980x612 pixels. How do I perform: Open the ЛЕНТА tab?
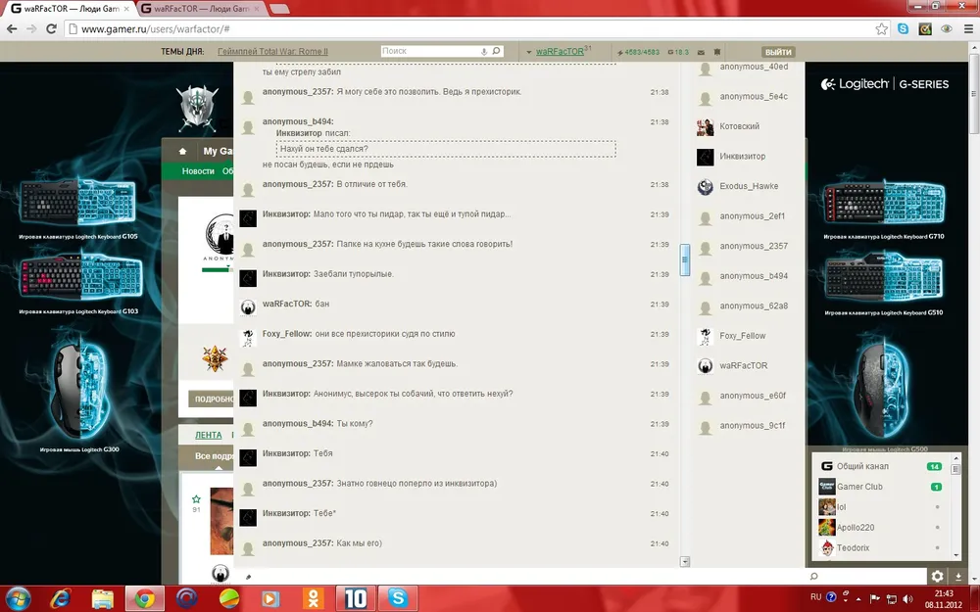(208, 436)
